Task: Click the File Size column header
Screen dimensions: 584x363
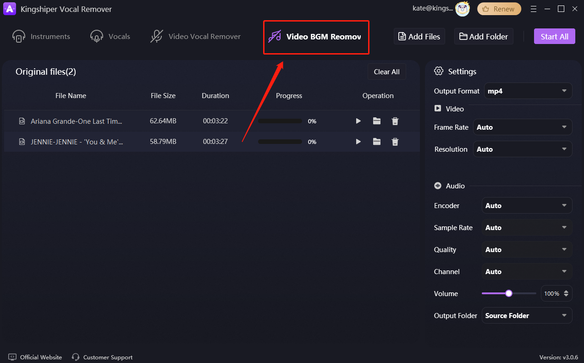Action: (163, 96)
